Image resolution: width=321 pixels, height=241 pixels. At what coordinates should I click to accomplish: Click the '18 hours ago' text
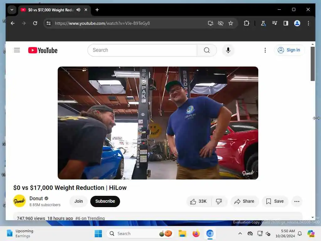click(60, 218)
